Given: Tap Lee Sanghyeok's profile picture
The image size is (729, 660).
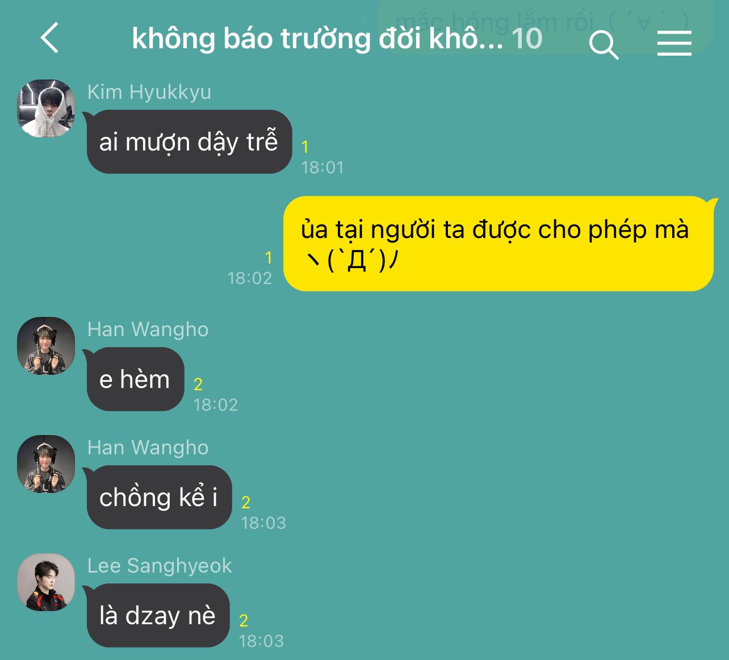Looking at the screenshot, I should 46,582.
